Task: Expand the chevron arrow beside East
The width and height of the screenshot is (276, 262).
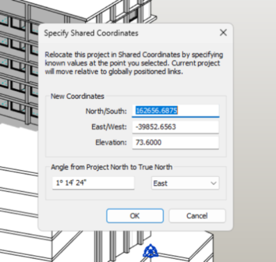Action: 213,183
